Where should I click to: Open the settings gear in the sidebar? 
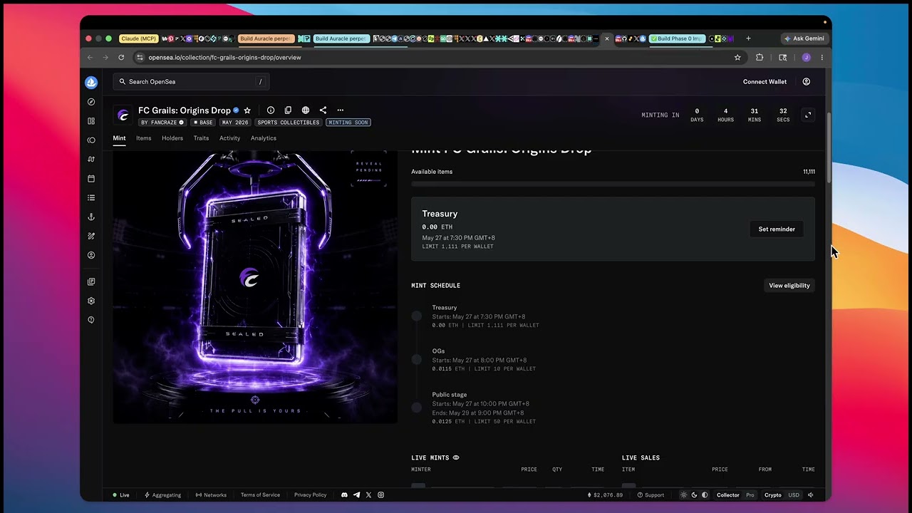(x=91, y=301)
